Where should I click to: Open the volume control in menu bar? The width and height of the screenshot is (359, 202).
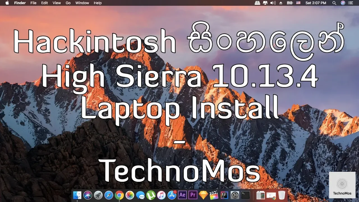coord(273,3)
